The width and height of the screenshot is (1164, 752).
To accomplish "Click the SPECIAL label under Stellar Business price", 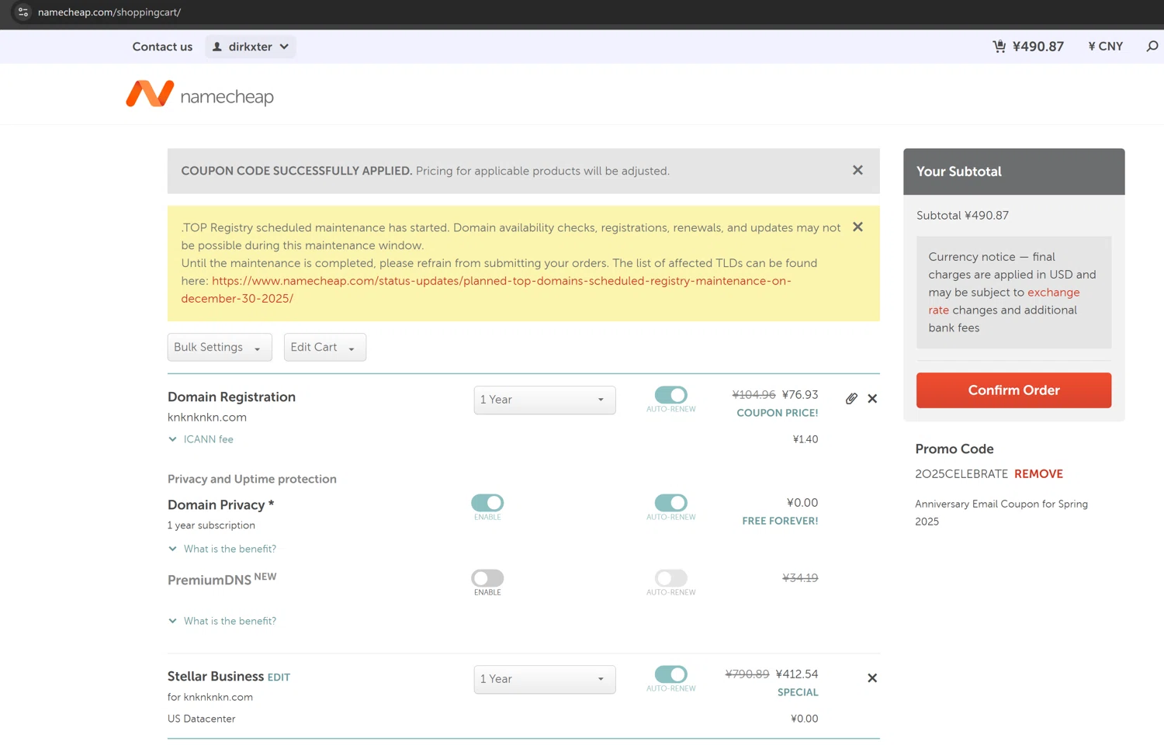I will click(x=798, y=692).
